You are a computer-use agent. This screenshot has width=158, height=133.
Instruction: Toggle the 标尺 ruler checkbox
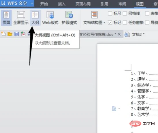(x=110, y=13)
